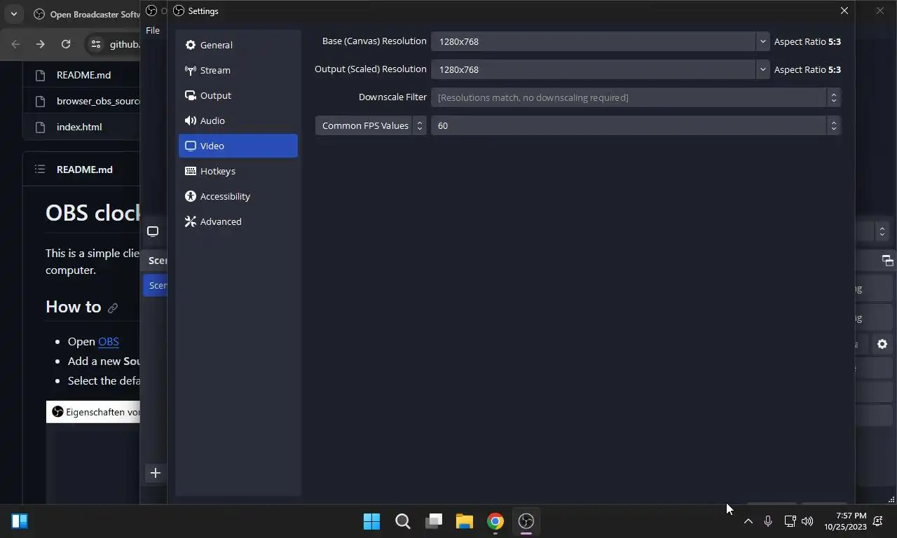Open the File menu in OBS
The height and width of the screenshot is (538, 897).
pyautogui.click(x=153, y=30)
